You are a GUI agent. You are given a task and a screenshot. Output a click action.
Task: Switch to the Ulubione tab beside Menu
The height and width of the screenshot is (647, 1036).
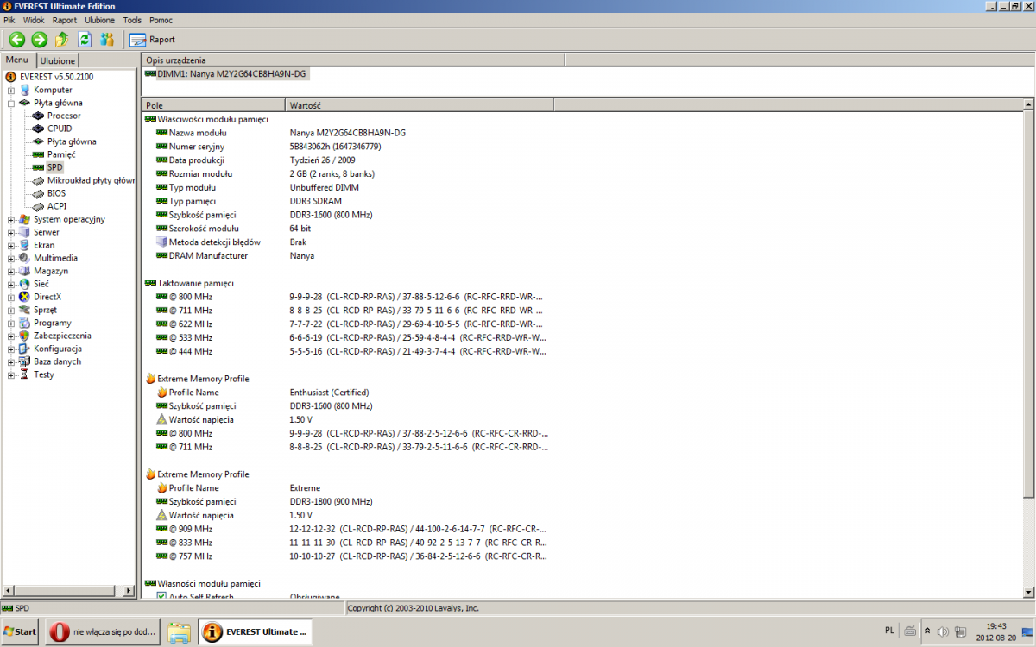[58, 60]
